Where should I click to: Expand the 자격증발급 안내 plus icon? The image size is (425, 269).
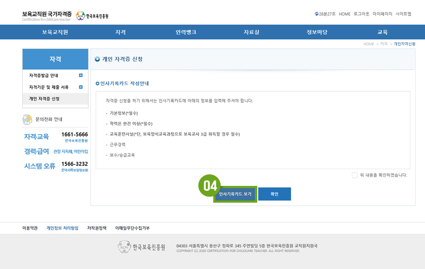[81, 76]
